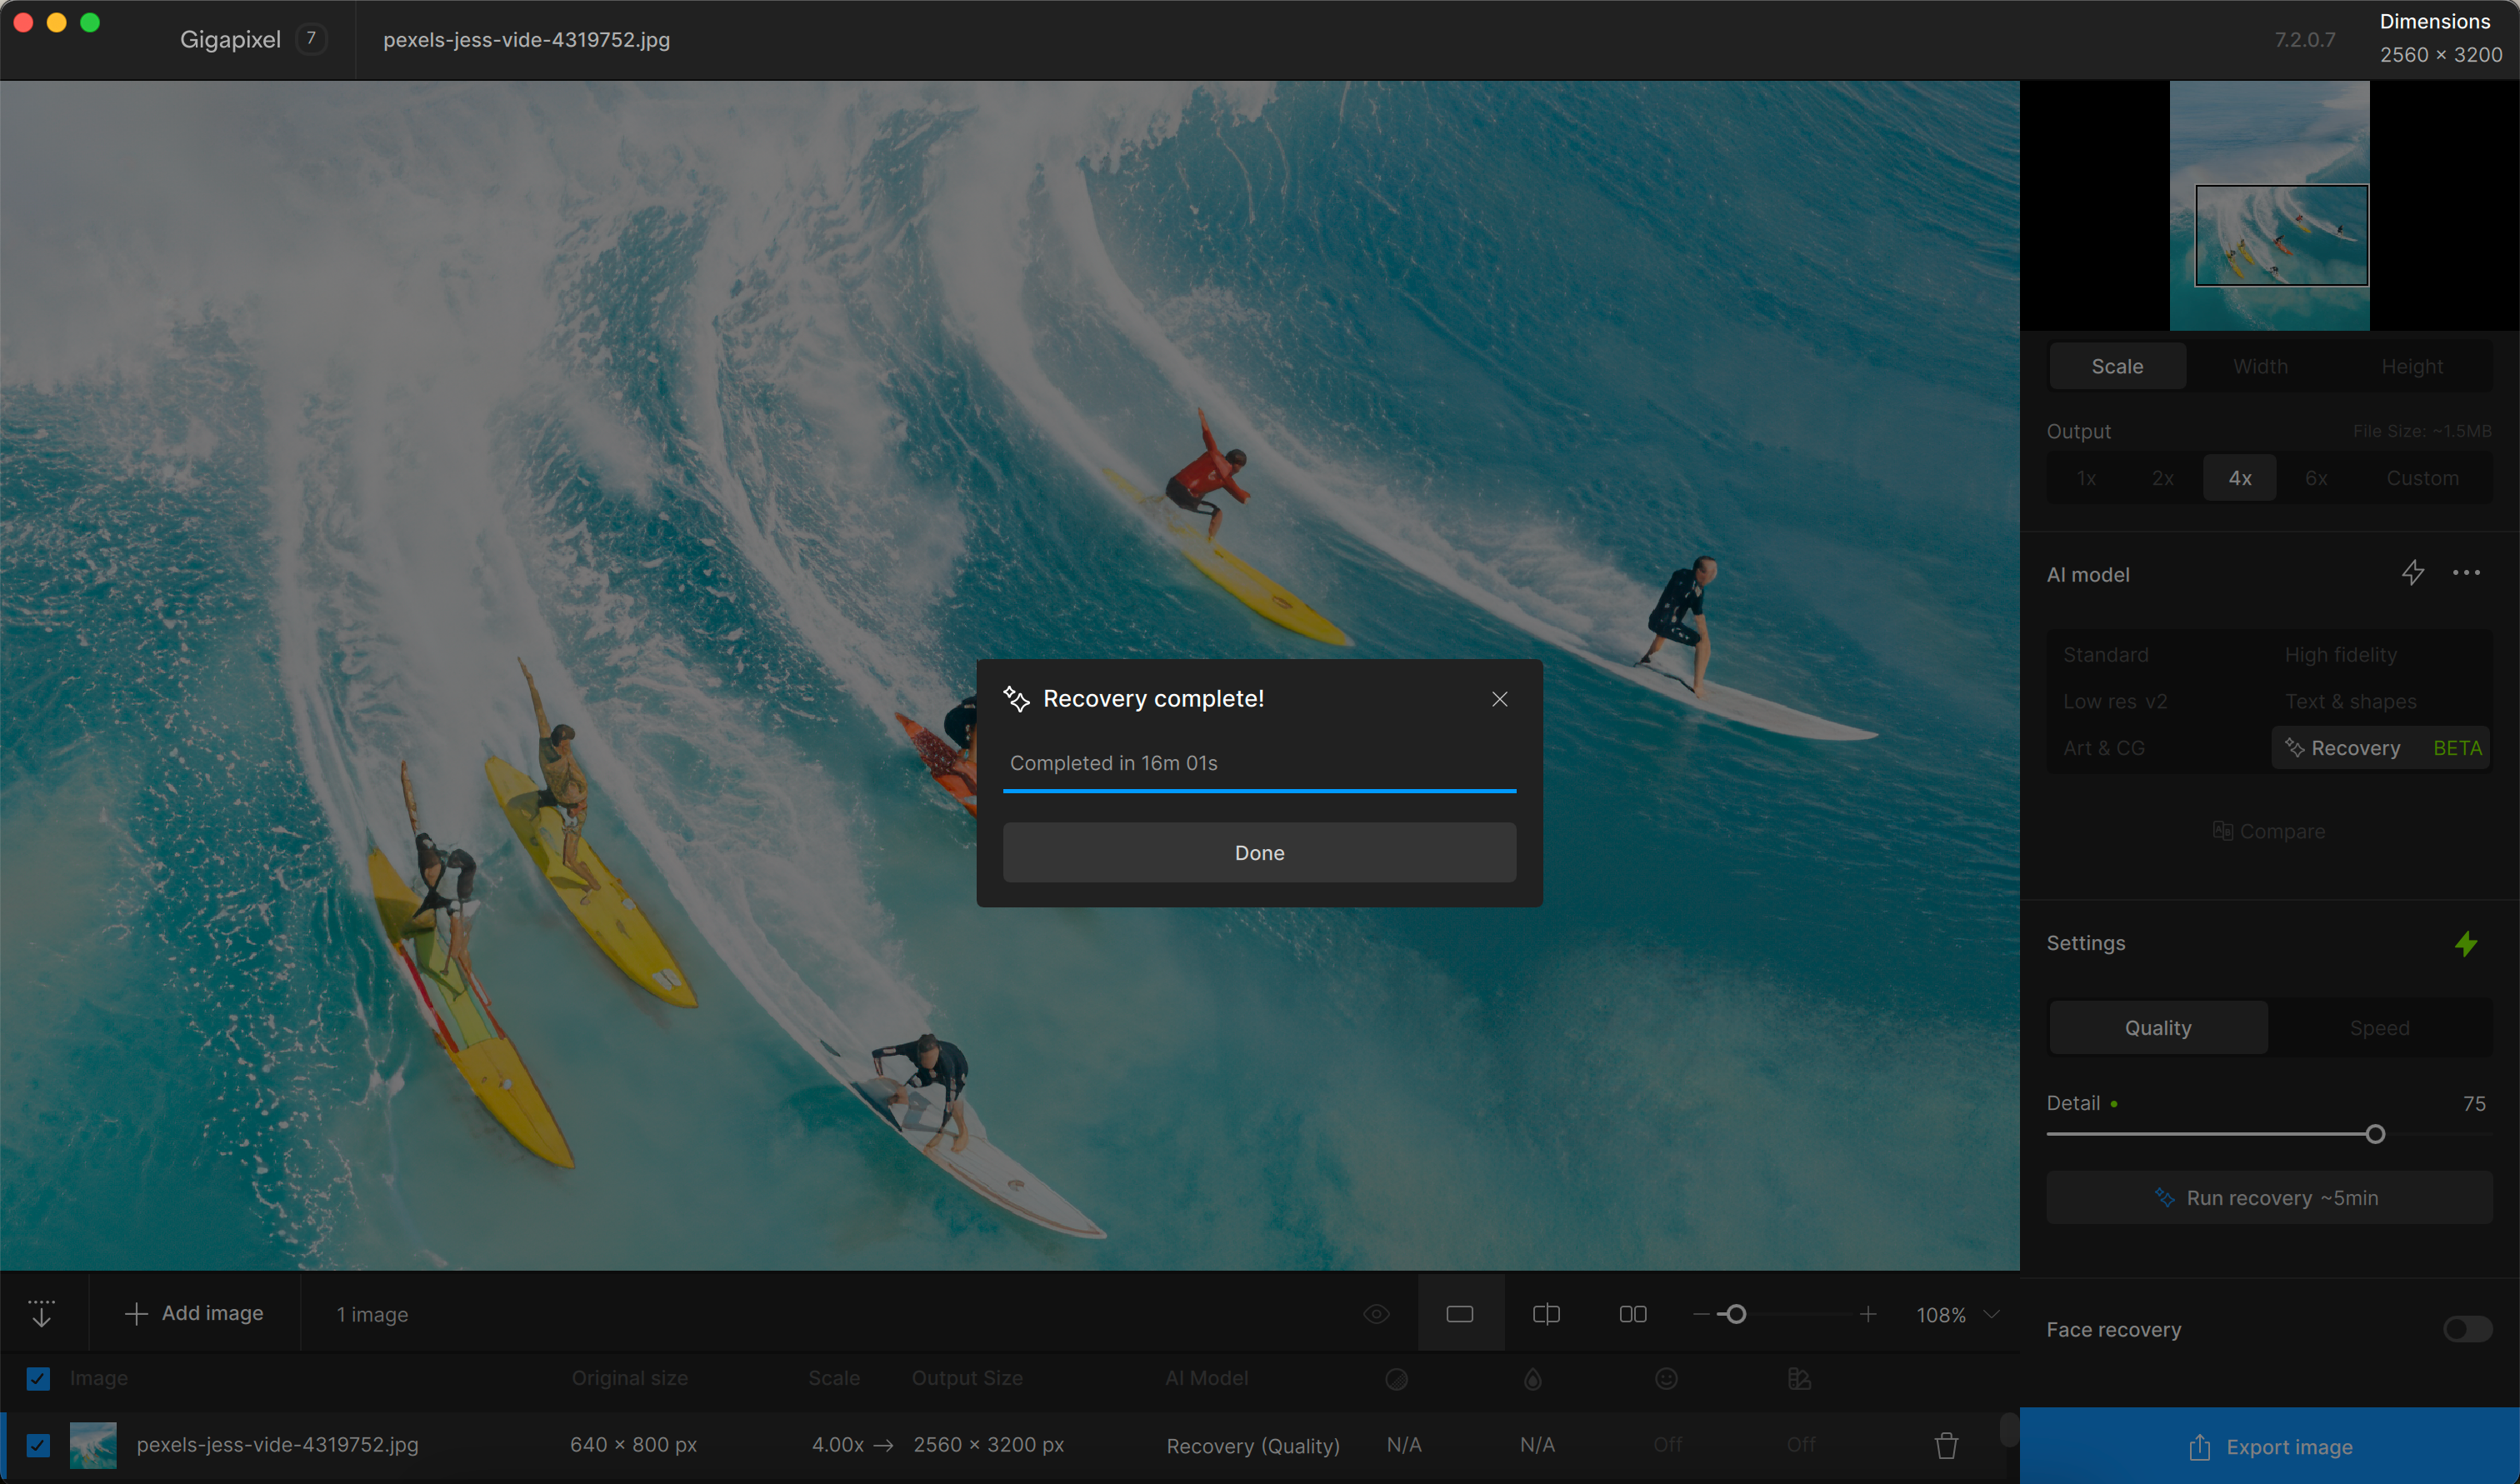Viewport: 2520px width, 1484px height.
Task: Click the green macOS fullscreen button
Action: point(90,22)
